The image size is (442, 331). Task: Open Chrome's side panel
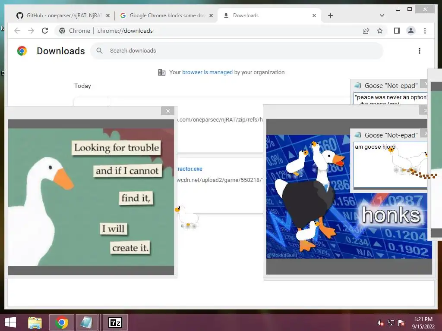click(397, 31)
